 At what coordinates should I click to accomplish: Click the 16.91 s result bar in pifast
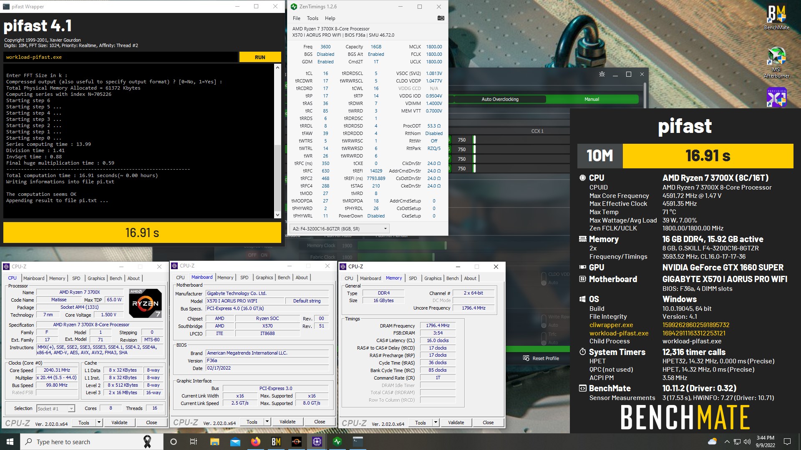(x=142, y=232)
